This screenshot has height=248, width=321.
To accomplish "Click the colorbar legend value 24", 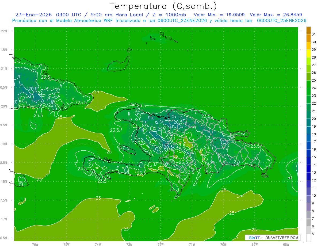I will pos(314,88).
